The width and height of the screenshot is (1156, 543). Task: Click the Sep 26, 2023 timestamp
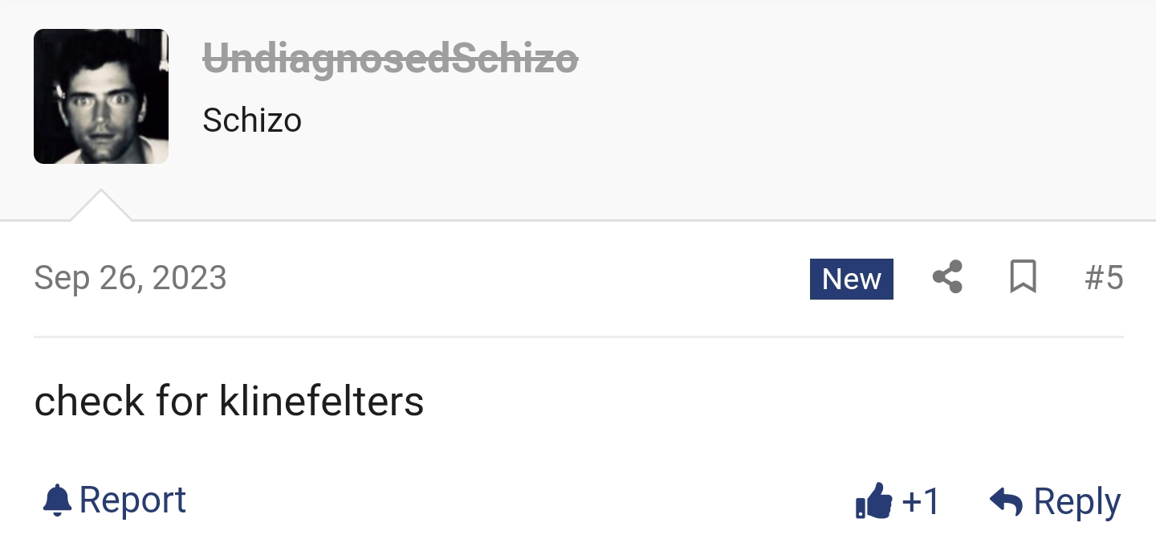pos(130,278)
